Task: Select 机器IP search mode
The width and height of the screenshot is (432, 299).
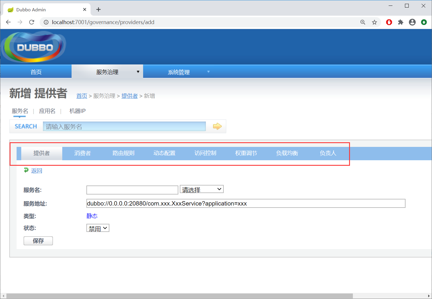Action: pos(77,111)
